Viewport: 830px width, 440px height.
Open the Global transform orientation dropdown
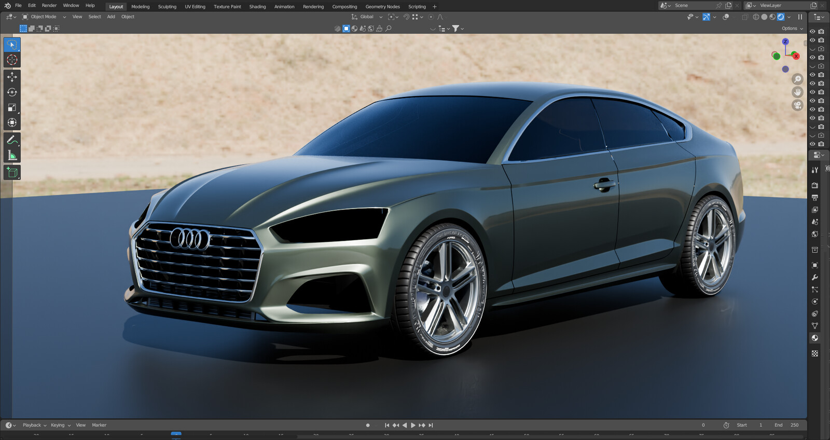tap(367, 17)
